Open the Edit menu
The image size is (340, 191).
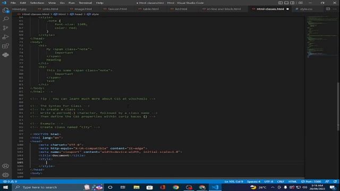coord(22,3)
